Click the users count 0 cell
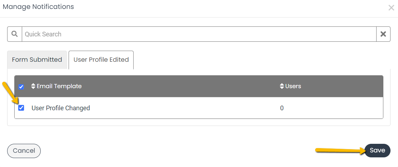The height and width of the screenshot is (167, 398). click(x=282, y=108)
